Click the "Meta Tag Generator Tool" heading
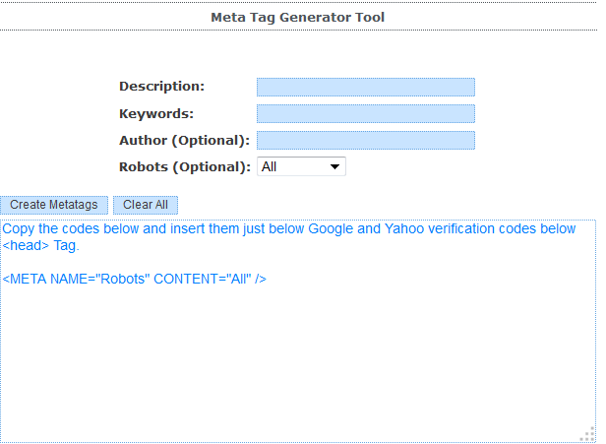The image size is (606, 444). [298, 17]
